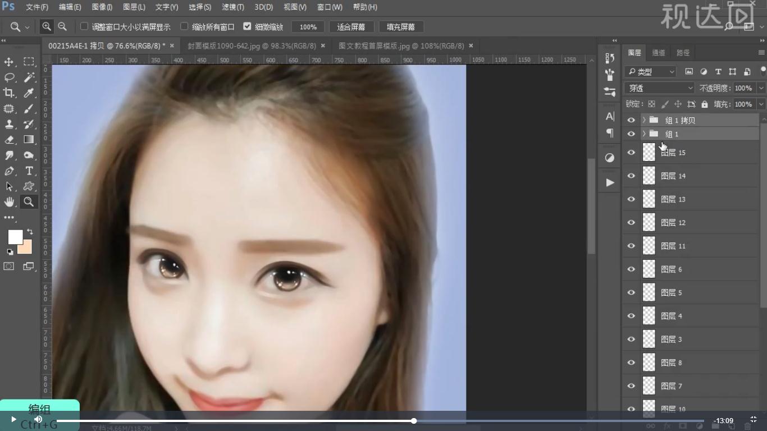Open the 类型 layer filter dropdown

tap(650, 72)
